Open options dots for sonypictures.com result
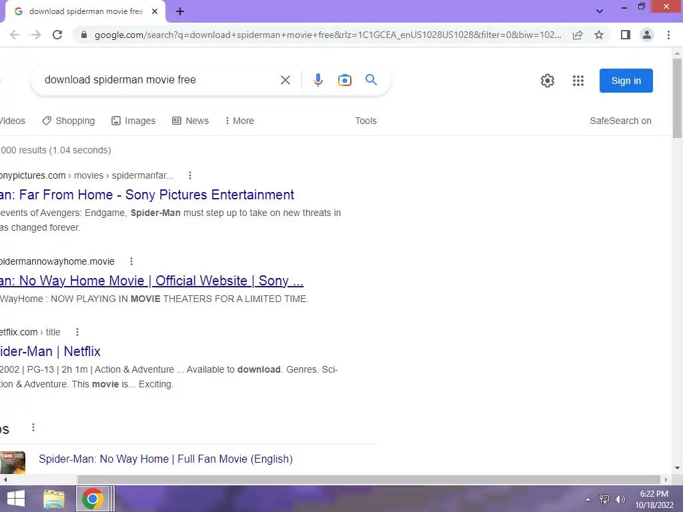Image resolution: width=683 pixels, height=512 pixels. point(190,175)
